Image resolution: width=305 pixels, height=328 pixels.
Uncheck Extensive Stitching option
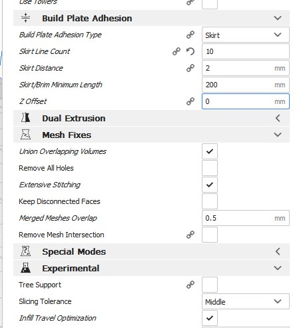[210, 185]
